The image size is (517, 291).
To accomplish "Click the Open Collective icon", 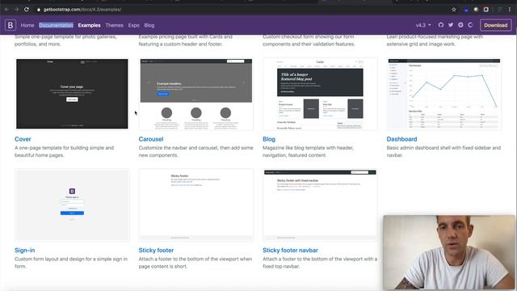I will coord(470,25).
